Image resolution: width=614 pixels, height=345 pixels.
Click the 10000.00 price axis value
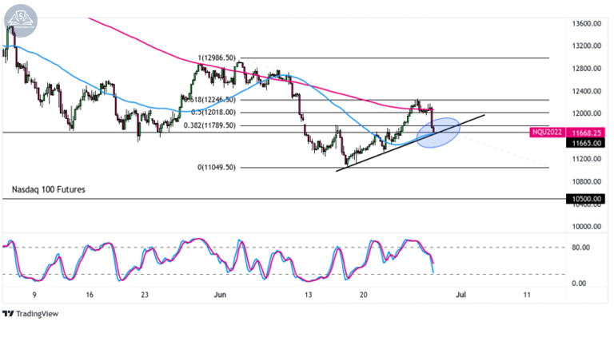click(x=586, y=227)
